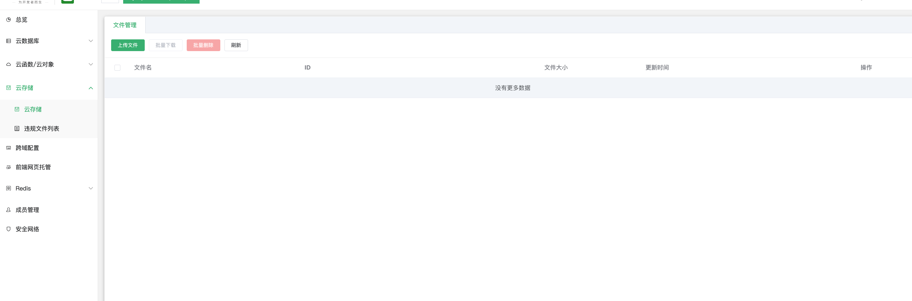Click the 总览 overview pie icon
The width and height of the screenshot is (912, 301).
(8, 20)
